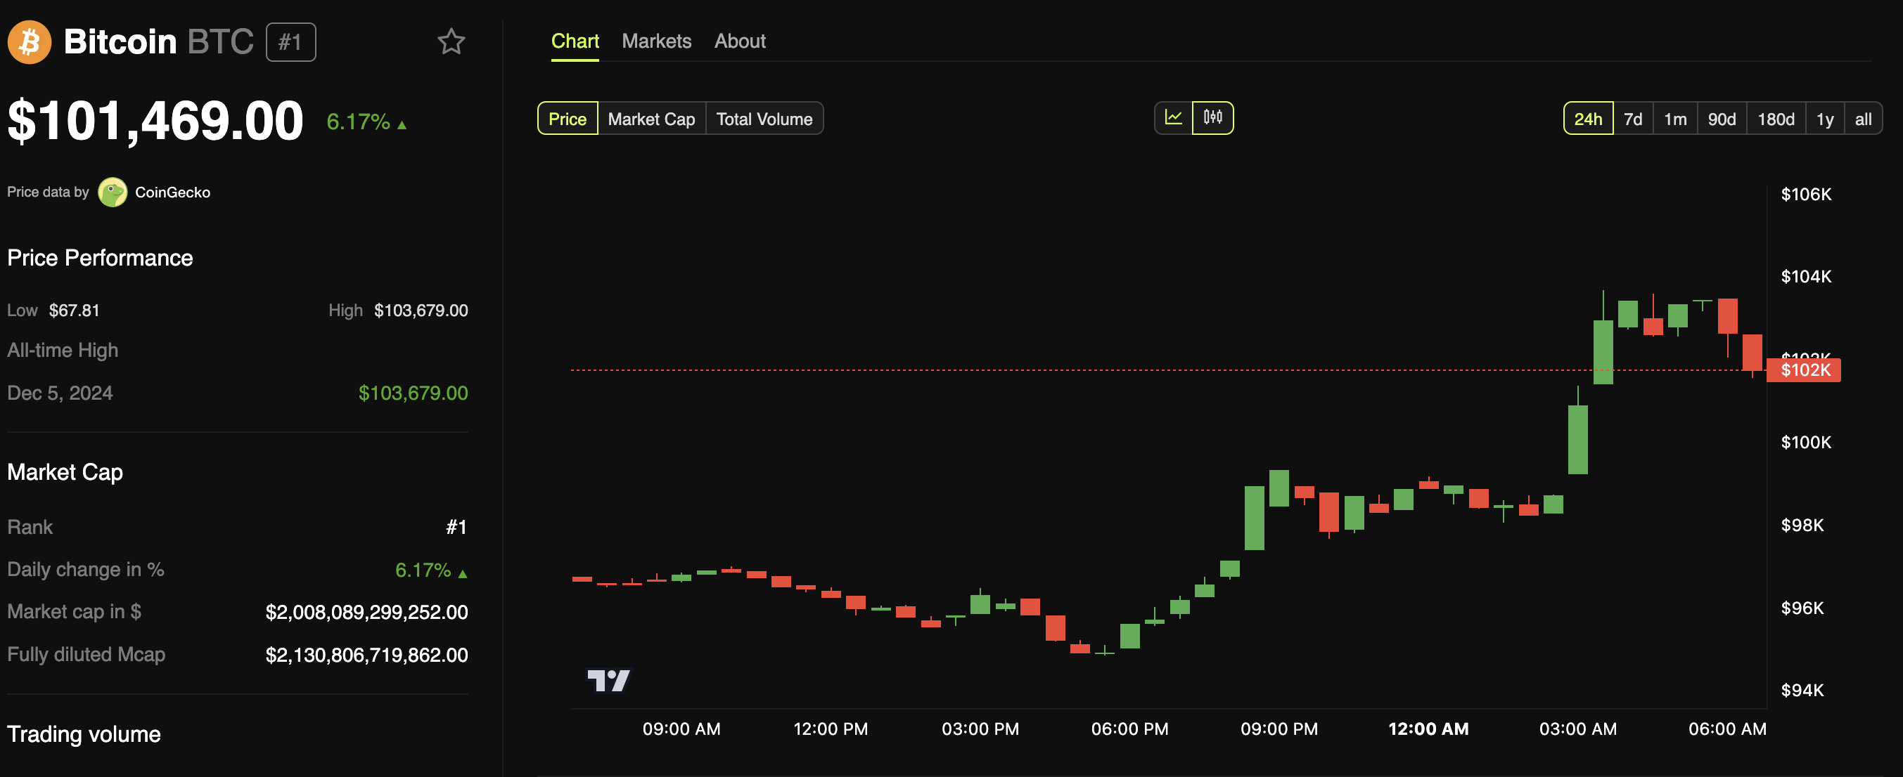The width and height of the screenshot is (1903, 777).
Task: Click the favorite star icon
Action: 451,42
